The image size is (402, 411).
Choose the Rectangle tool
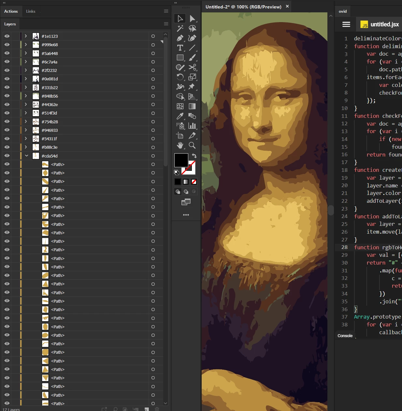click(180, 58)
